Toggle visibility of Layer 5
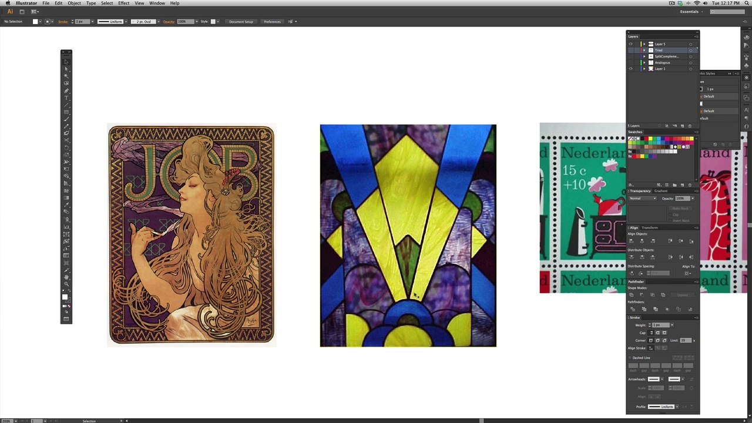Viewport: 752px width, 423px height. pos(631,44)
